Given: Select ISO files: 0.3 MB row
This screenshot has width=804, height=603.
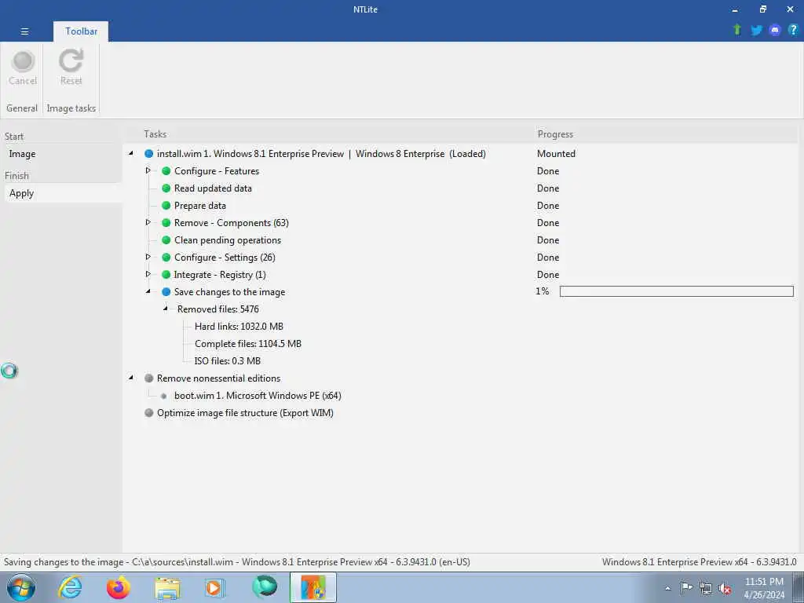Looking at the screenshot, I should (x=228, y=361).
